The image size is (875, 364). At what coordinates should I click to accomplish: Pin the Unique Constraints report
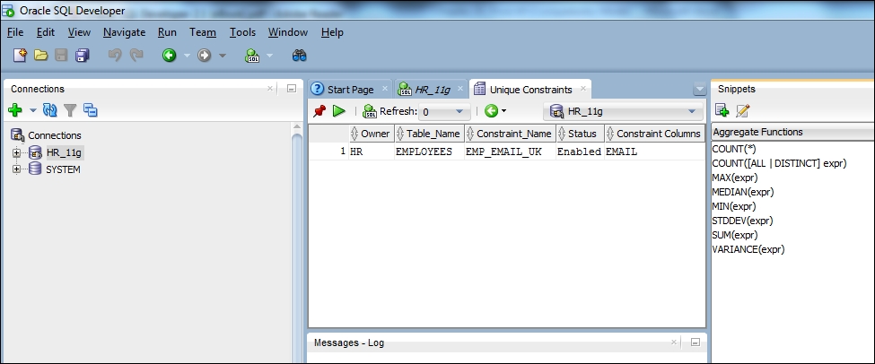[x=319, y=111]
